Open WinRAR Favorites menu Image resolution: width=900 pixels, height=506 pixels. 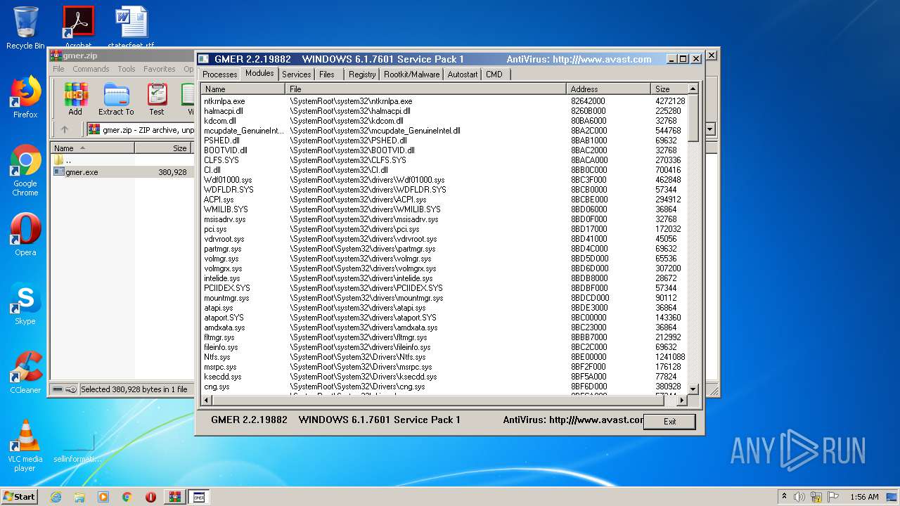point(160,69)
